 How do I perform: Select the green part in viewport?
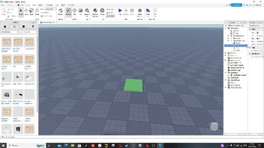(x=134, y=86)
